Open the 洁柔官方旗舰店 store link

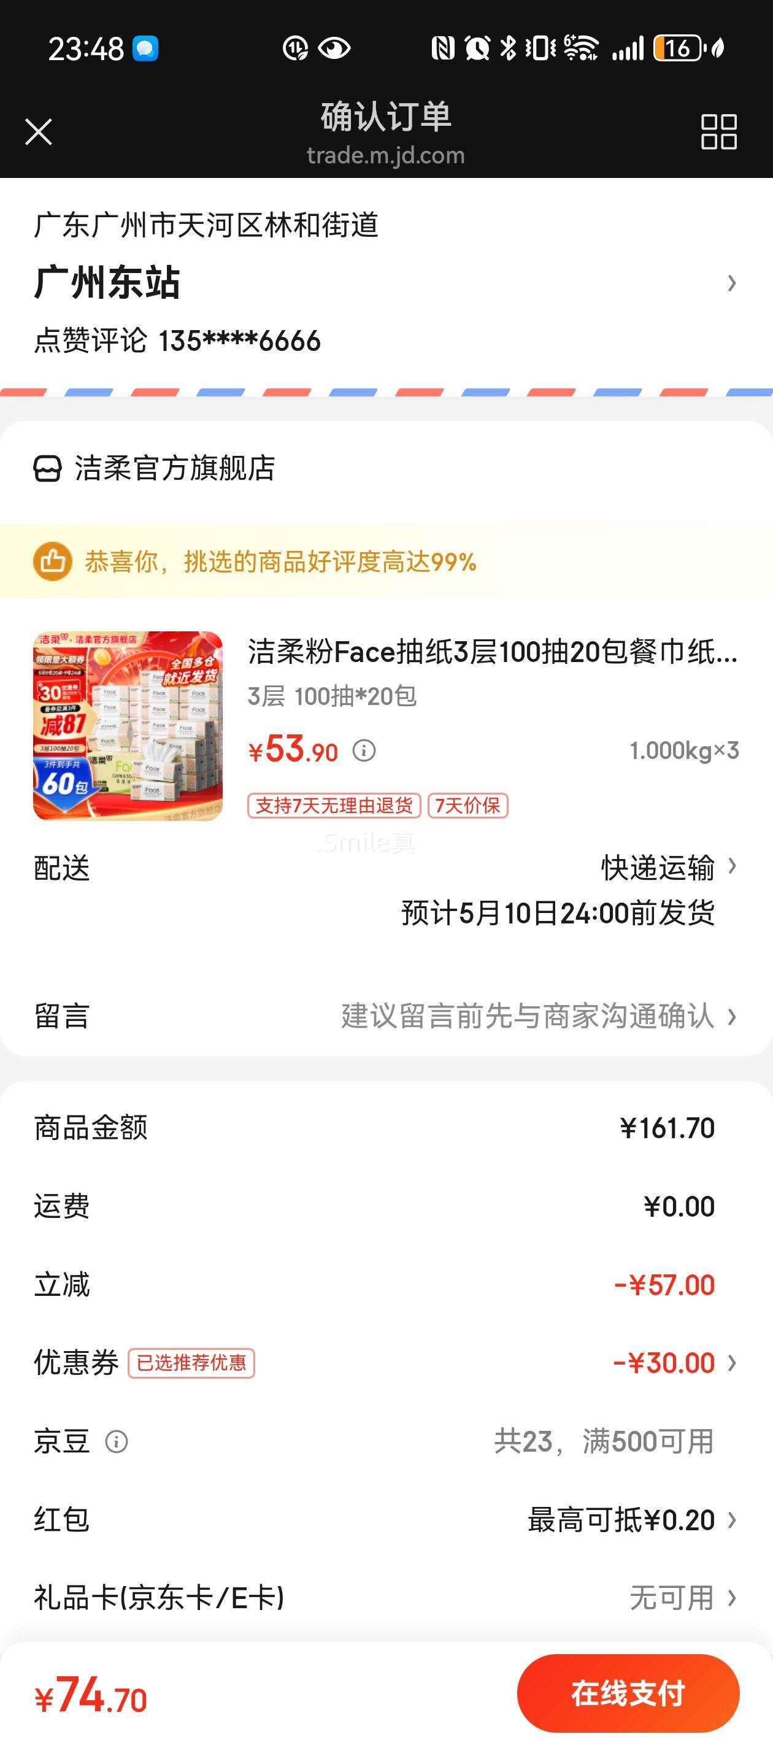[x=175, y=468]
